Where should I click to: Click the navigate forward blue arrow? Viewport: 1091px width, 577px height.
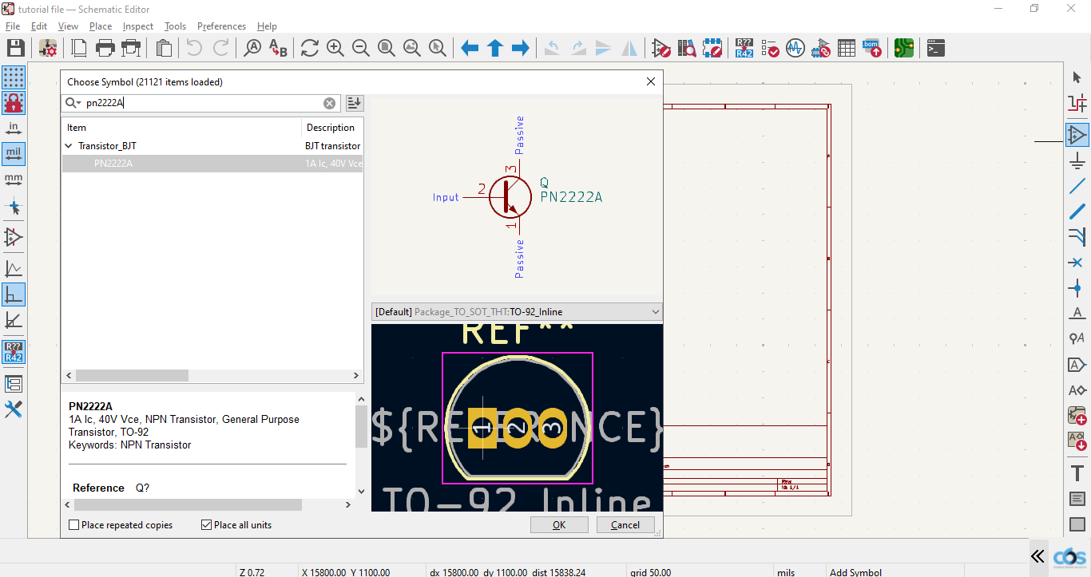pos(521,48)
